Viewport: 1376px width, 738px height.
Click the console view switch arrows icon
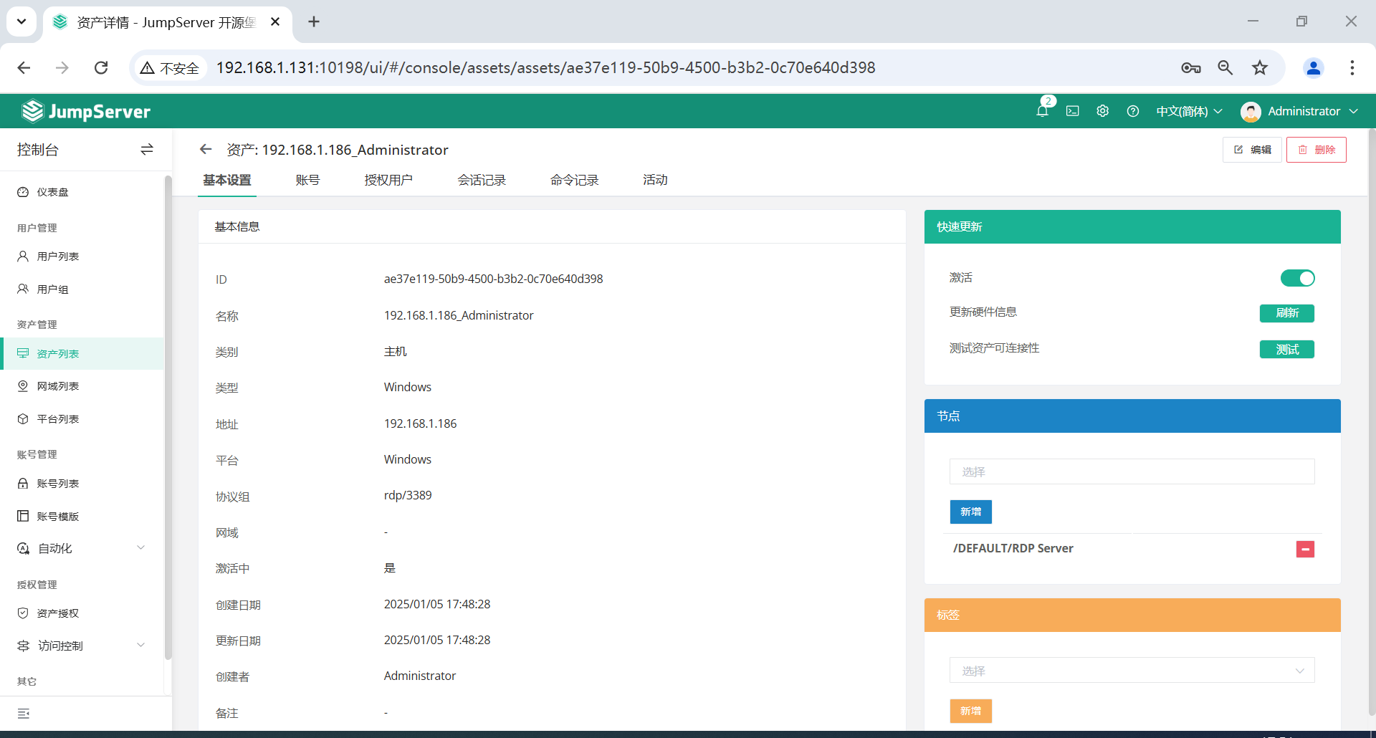[x=147, y=149]
